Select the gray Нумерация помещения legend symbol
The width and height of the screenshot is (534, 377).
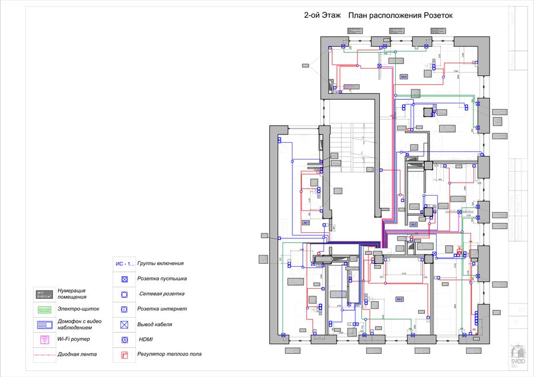[44, 294]
